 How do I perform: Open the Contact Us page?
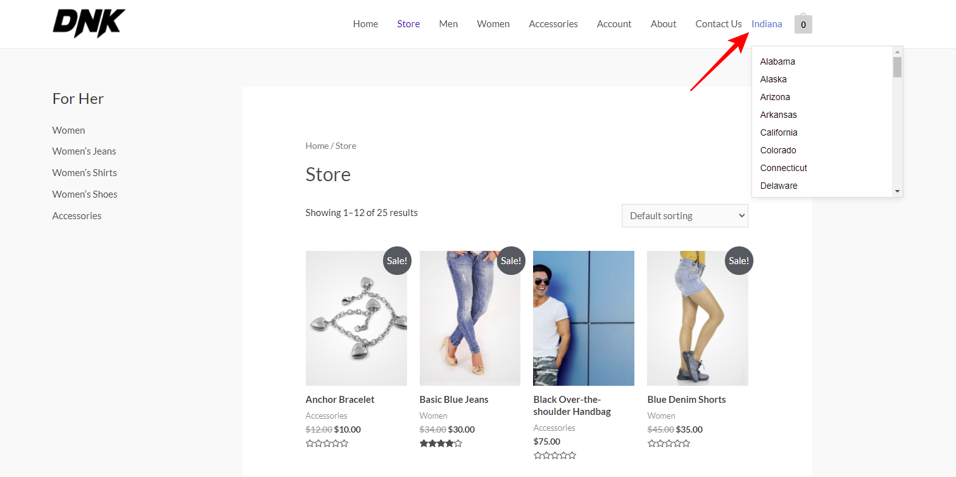point(718,24)
